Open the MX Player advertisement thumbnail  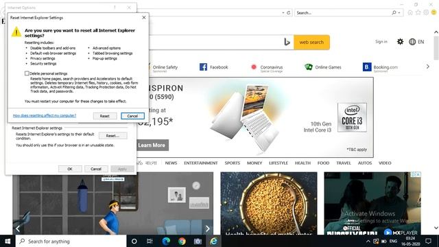pyautogui.click(x=372, y=203)
